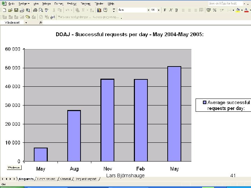Expand the standard toolbar options chevron

click(114, 10)
